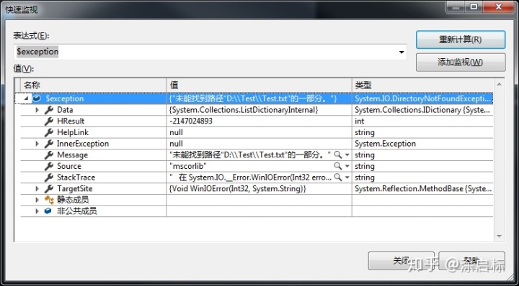The image size is (519, 286).
Task: Open visualizer dropdown arrow in Source row
Action: (347, 166)
